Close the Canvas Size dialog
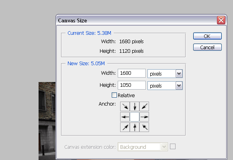 coord(221,20)
